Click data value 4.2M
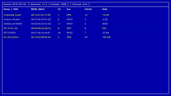This screenshot has width=171, height=96. coord(105,19)
